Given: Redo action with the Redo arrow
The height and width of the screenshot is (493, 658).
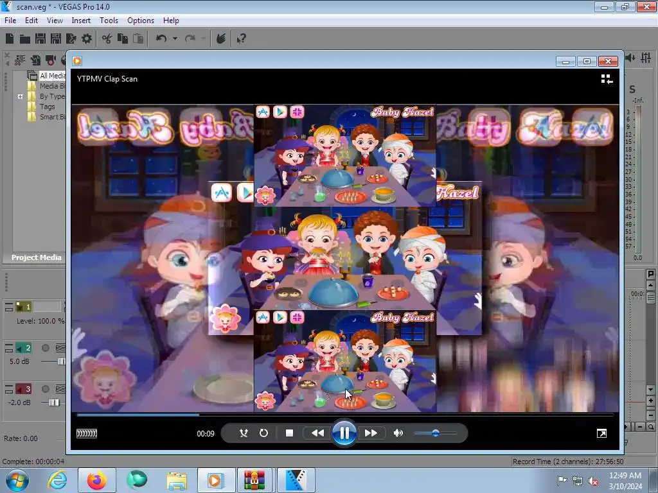Looking at the screenshot, I should click(x=190, y=39).
